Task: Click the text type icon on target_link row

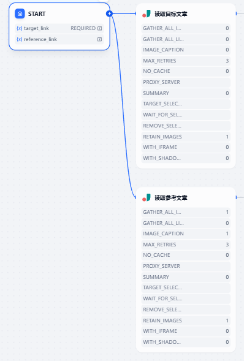Action: click(99, 28)
